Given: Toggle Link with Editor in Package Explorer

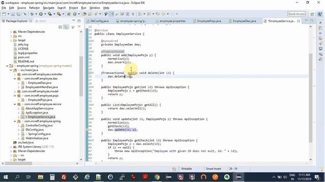Looking at the screenshot, I should (66, 27).
